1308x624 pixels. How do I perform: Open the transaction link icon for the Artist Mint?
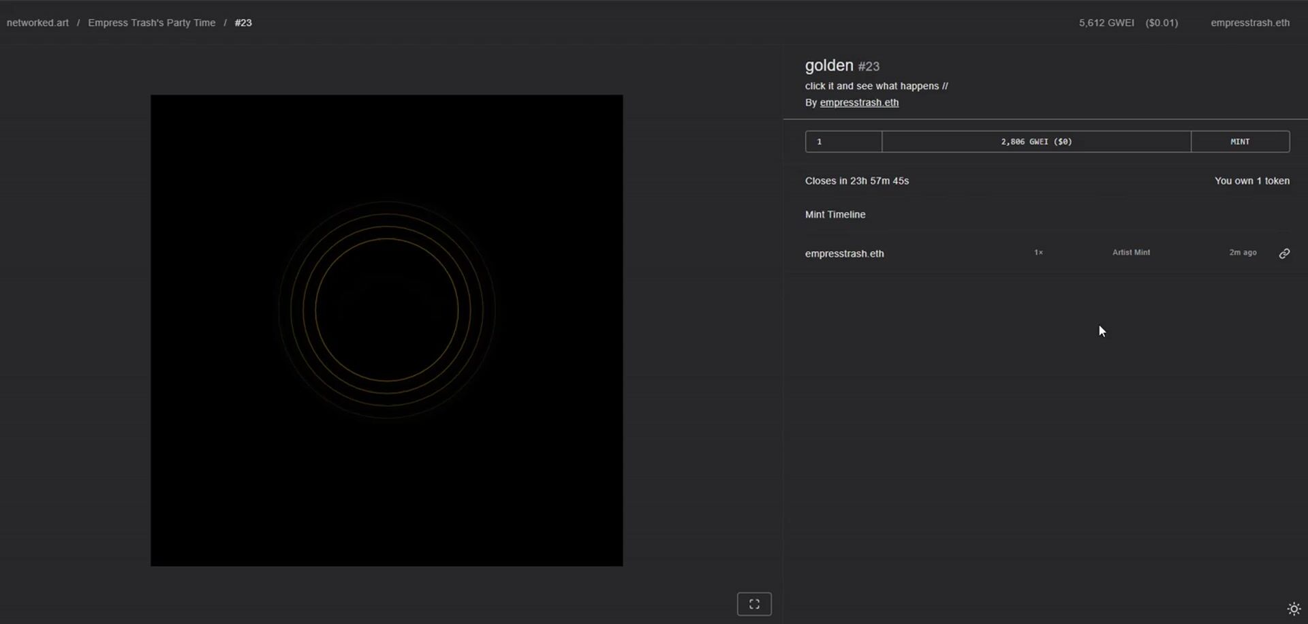click(x=1284, y=253)
